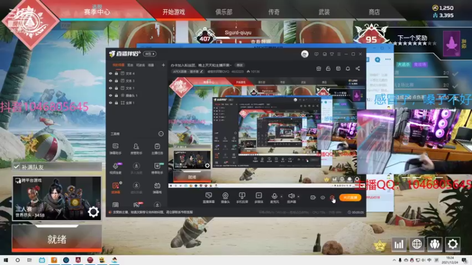Add a new scene with plus icon
Image resolution: width=472 pixels, height=265 pixels.
coord(163,65)
